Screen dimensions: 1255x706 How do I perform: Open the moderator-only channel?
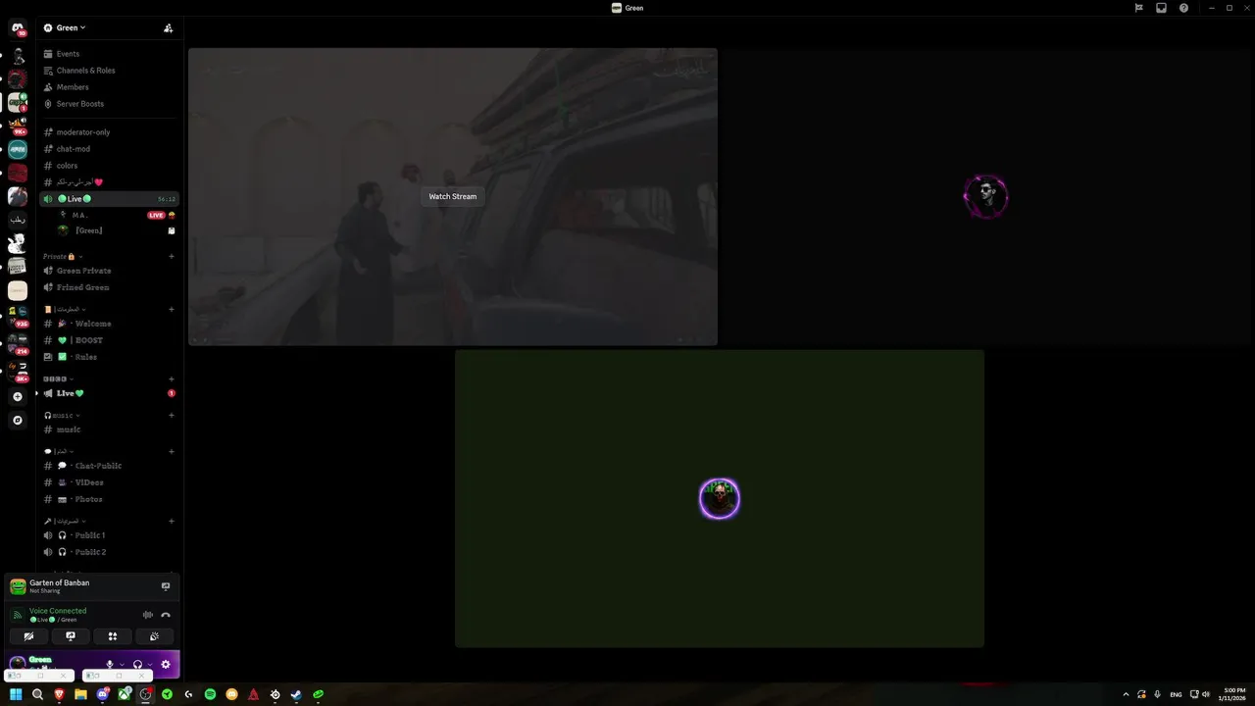83,132
